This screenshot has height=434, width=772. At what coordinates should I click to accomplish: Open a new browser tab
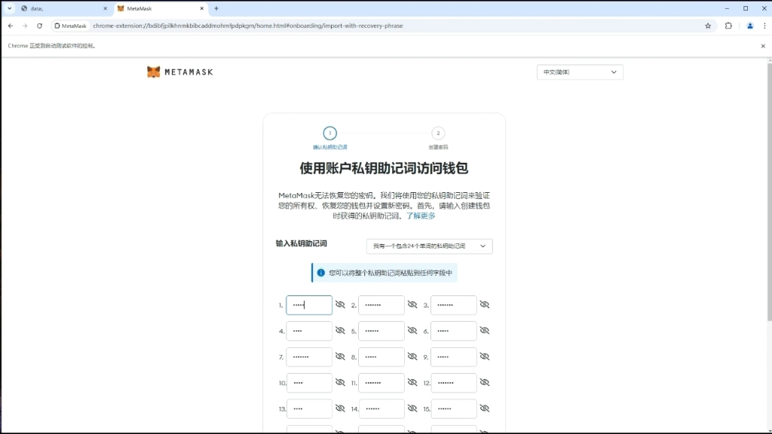[x=216, y=8]
